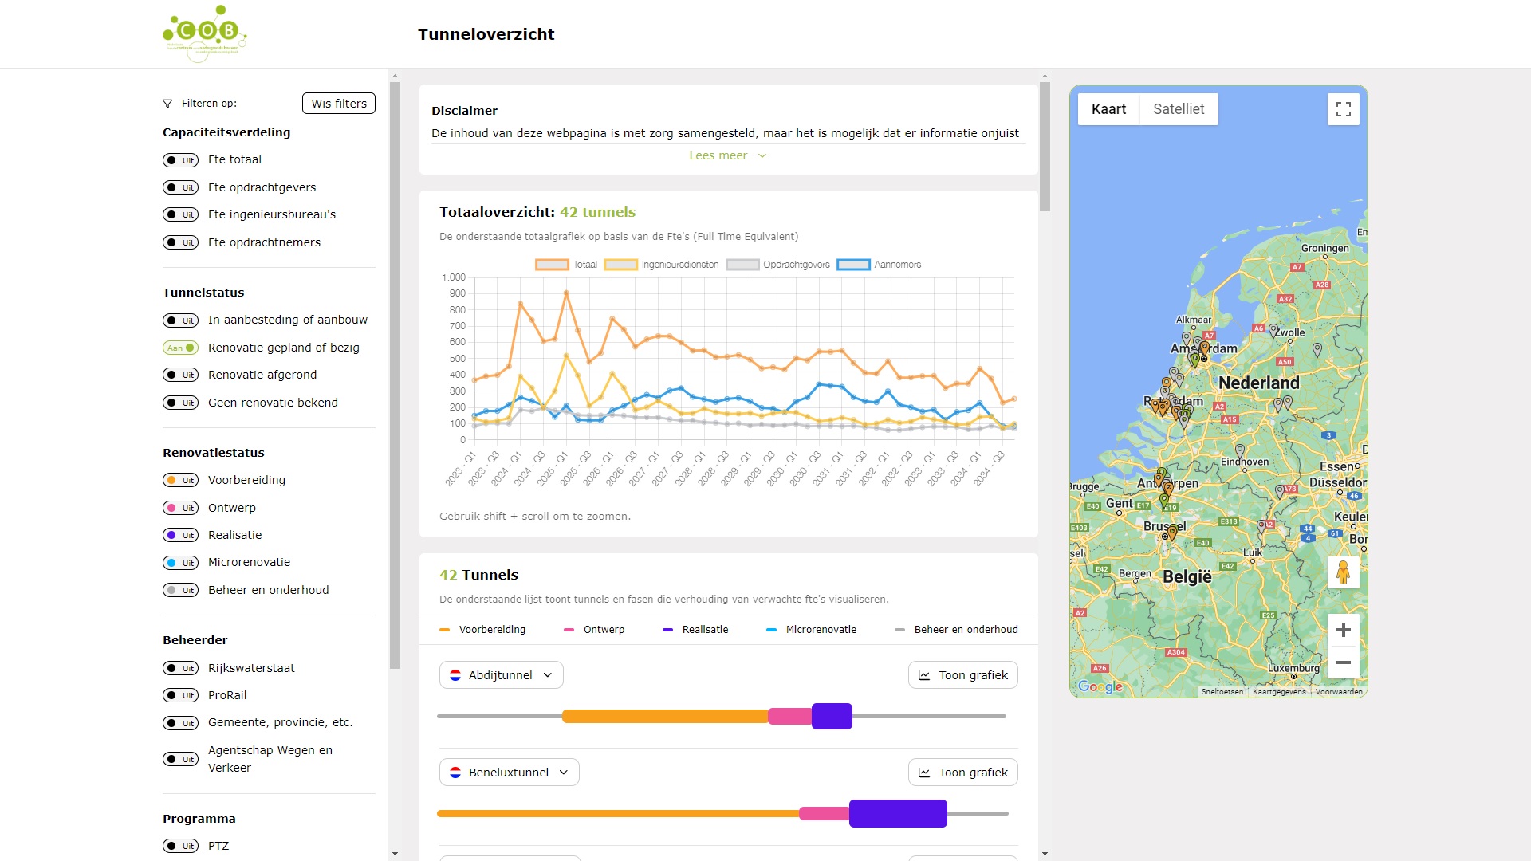1531x861 pixels.
Task: Enable the Rijkswaterstaat filter toggle
Action: [180, 668]
